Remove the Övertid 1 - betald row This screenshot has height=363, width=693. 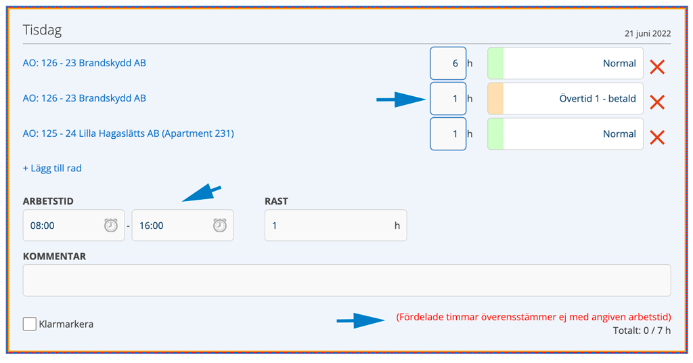657,102
